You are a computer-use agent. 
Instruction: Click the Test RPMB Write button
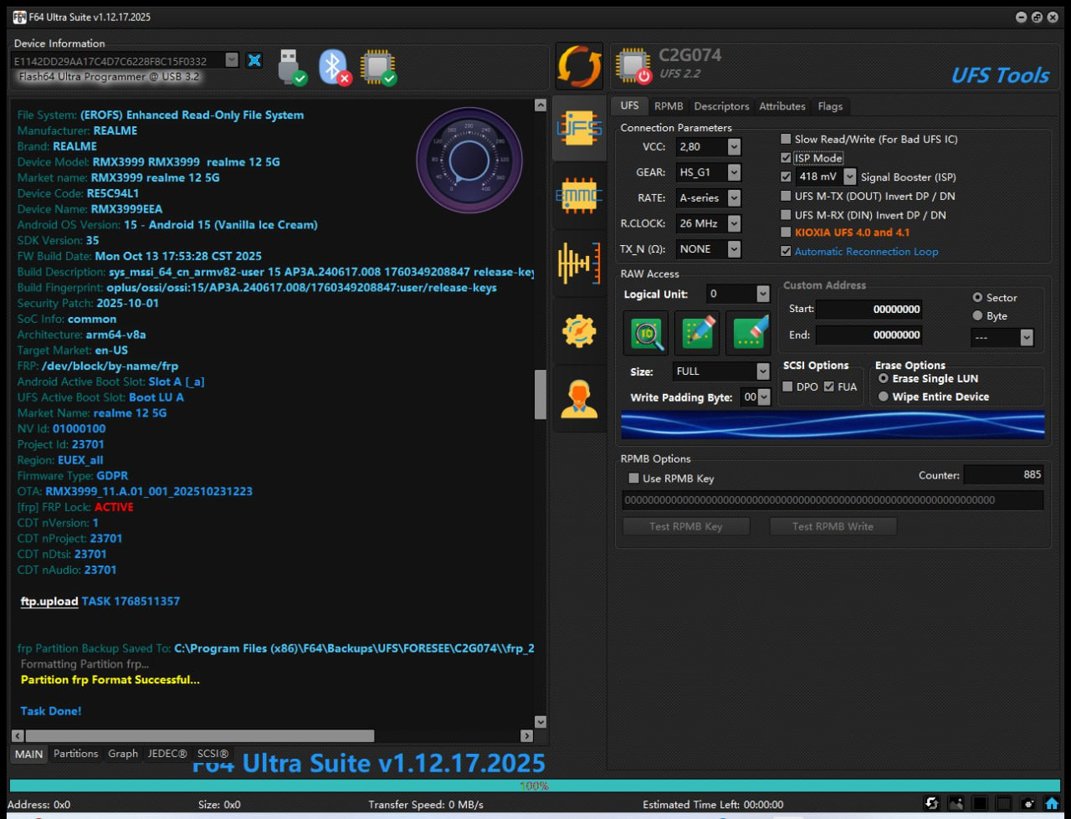833,526
